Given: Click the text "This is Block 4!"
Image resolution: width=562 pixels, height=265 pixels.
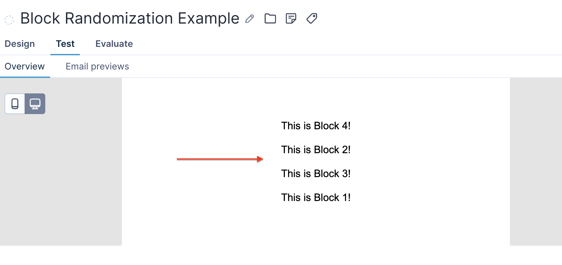Looking at the screenshot, I should tap(316, 126).
